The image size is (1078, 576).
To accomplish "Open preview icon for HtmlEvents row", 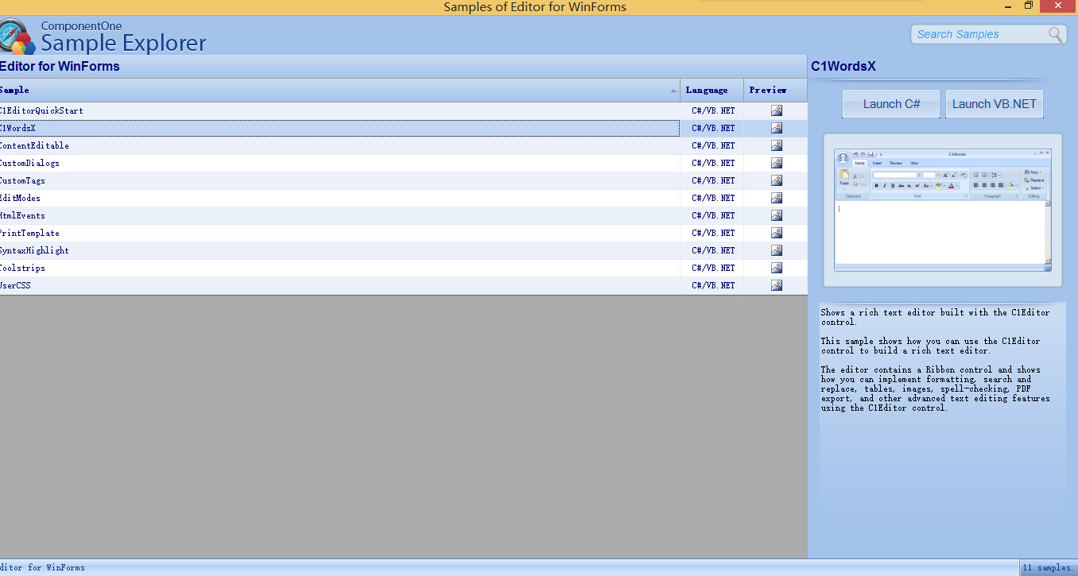I will coord(776,215).
